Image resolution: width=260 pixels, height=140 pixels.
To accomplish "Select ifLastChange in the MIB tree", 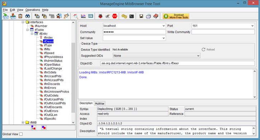I will point(53,68).
